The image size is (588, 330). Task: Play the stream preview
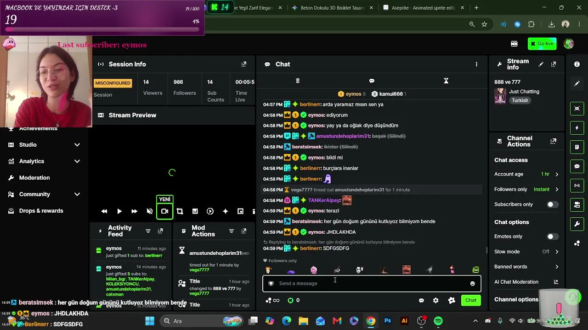click(119, 211)
